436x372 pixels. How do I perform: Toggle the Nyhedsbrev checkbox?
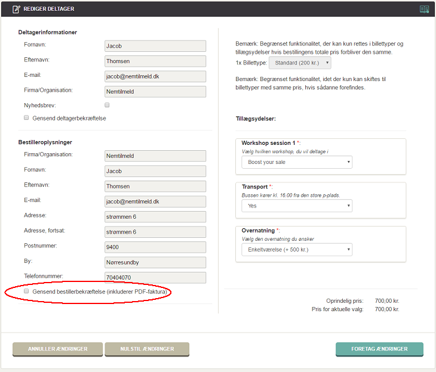107,105
